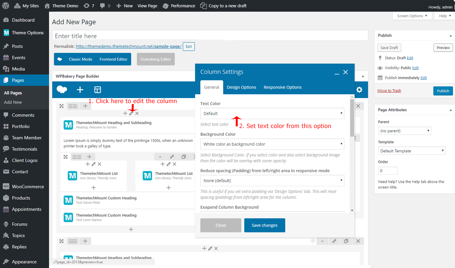Open the Parent page dropdown
Screen dimensions: 455x268
pos(404,131)
